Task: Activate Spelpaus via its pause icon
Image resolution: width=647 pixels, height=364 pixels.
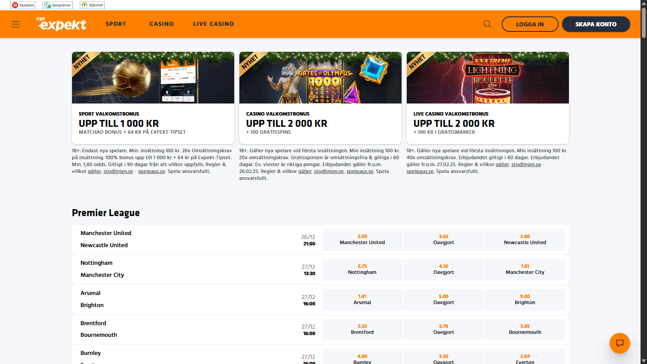Action: (14, 5)
